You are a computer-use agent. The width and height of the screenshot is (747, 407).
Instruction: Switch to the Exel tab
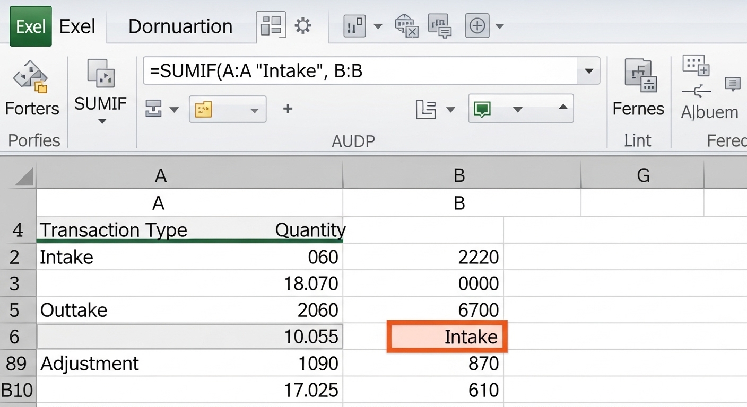[x=77, y=26]
